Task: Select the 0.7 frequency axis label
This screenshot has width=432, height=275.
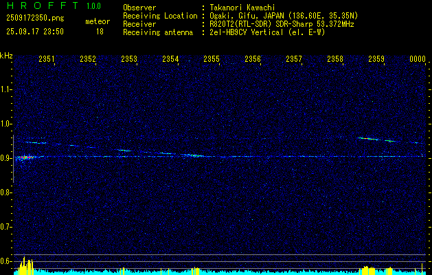Action: coord(6,227)
